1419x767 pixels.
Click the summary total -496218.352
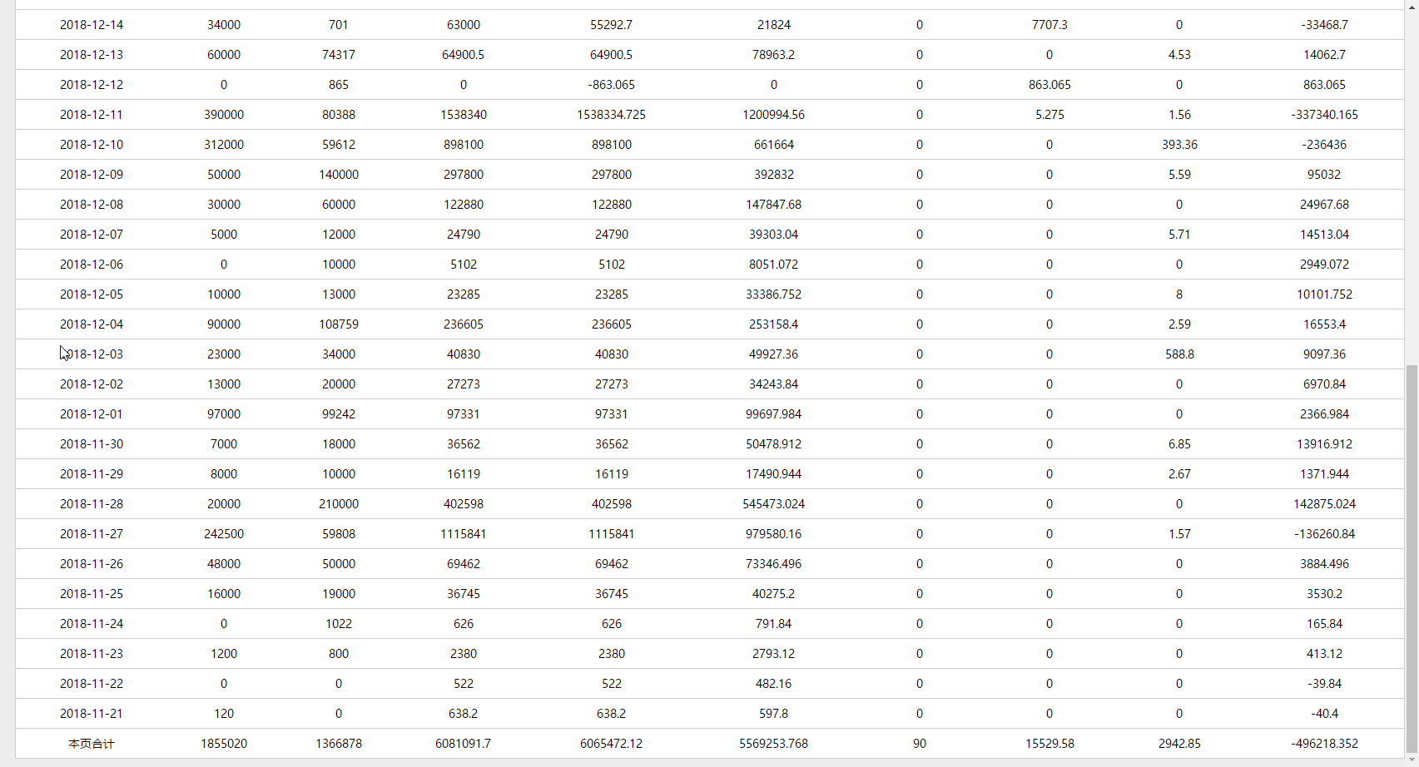[x=1324, y=744]
